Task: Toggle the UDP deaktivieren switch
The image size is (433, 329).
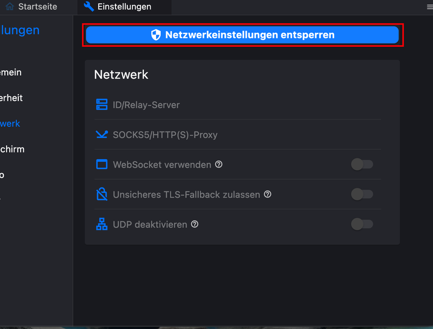Action: tap(362, 224)
